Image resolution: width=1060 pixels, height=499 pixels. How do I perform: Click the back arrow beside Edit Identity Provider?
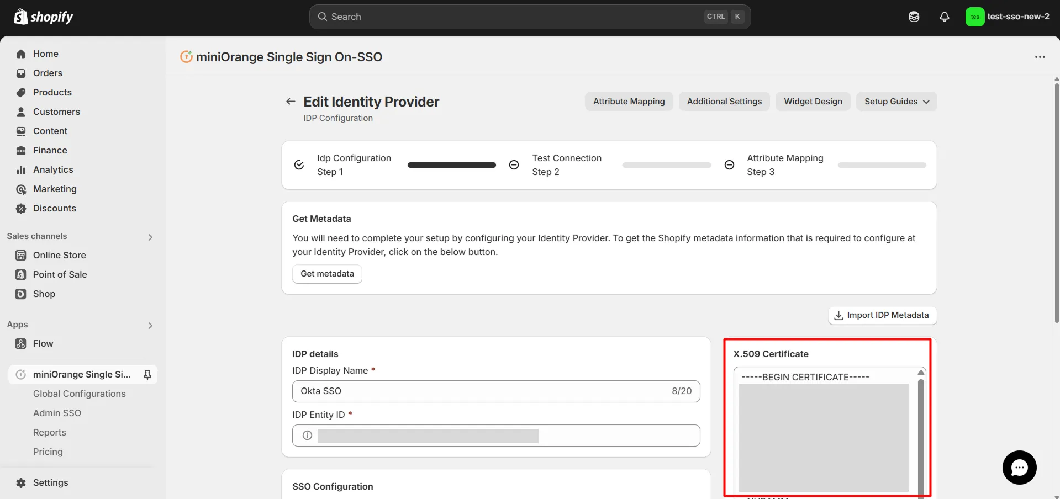(291, 102)
